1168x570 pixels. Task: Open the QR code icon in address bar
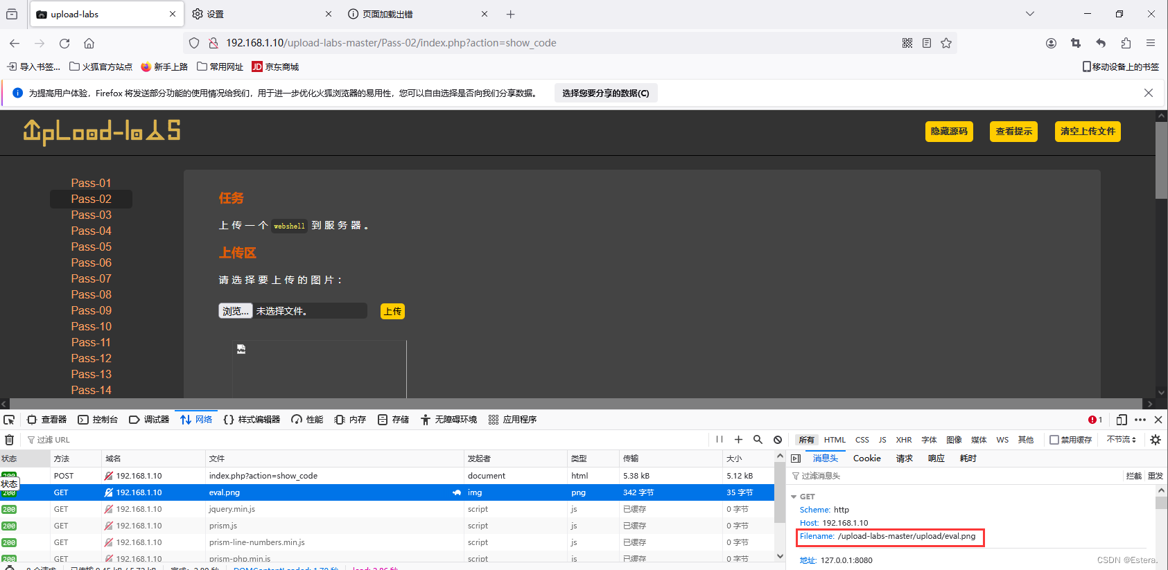point(907,43)
